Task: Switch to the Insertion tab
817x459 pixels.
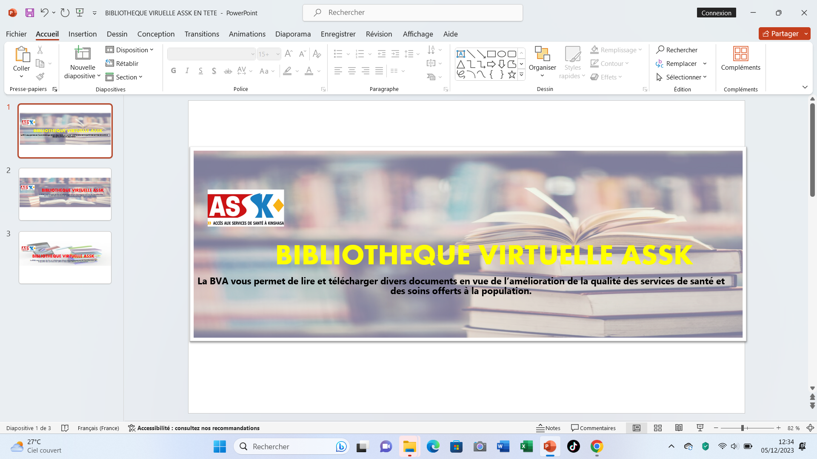Action: click(83, 34)
